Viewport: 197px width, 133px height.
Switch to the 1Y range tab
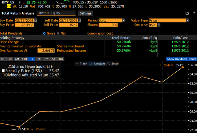(32, 59)
